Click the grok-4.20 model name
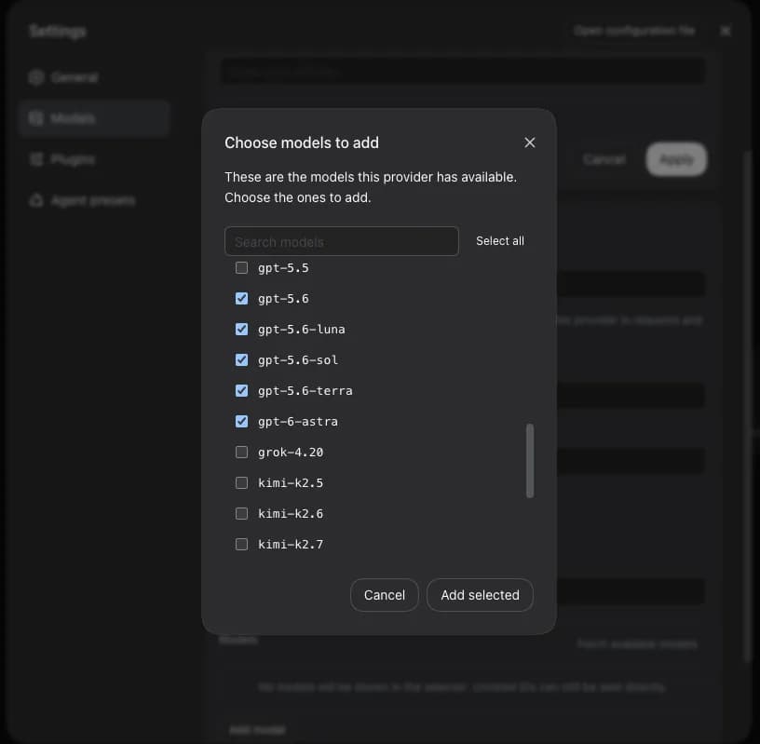 (291, 453)
